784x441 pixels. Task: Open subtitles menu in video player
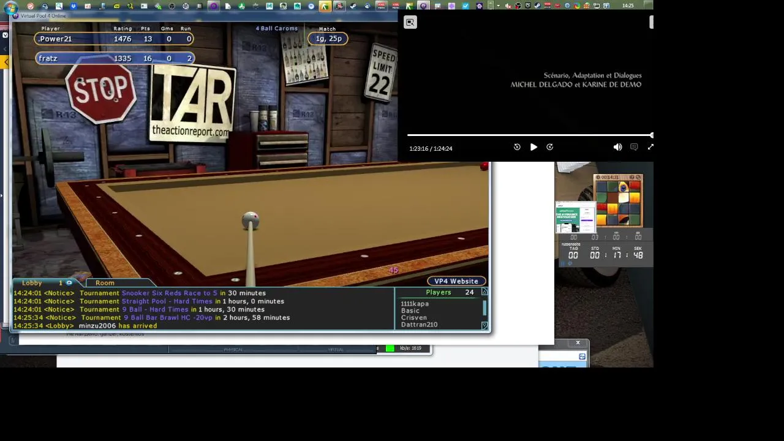634,147
